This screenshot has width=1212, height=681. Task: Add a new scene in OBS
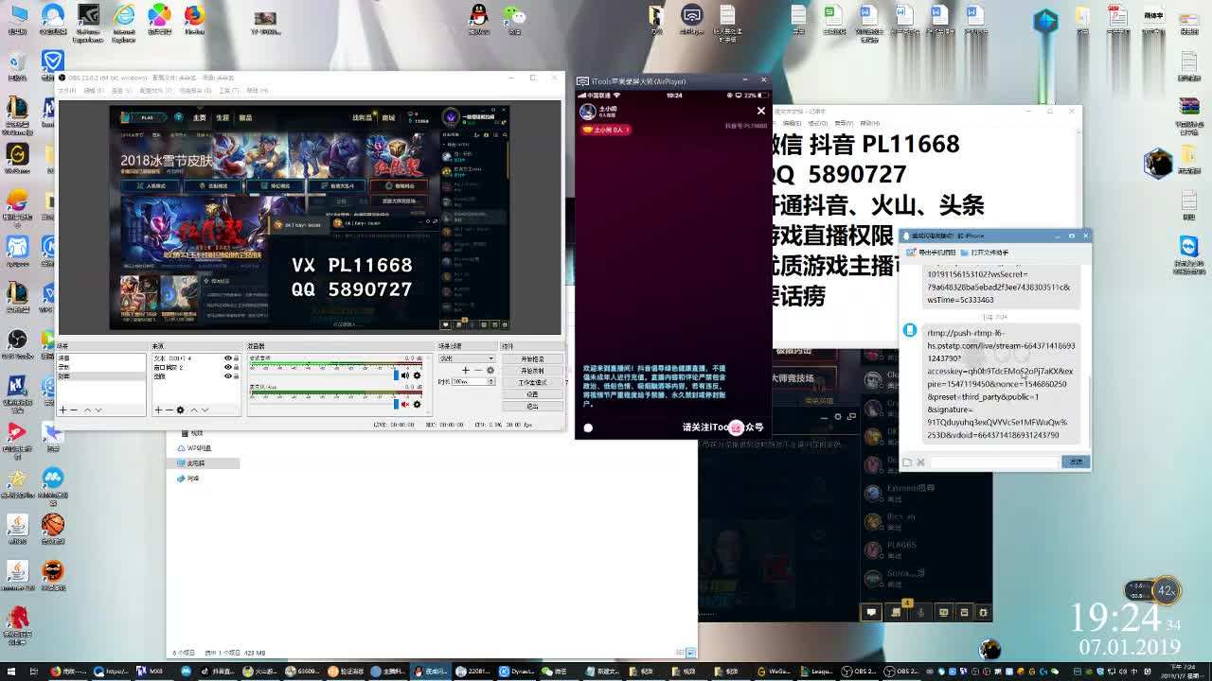point(63,410)
